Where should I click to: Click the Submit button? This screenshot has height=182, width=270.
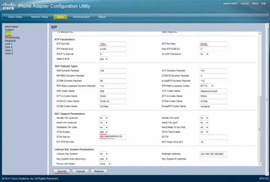click(61, 172)
